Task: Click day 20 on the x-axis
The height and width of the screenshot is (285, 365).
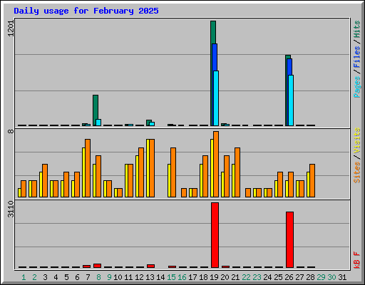Action: [225, 277]
